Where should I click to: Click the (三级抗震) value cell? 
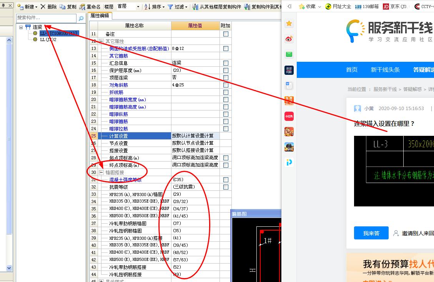pos(195,187)
